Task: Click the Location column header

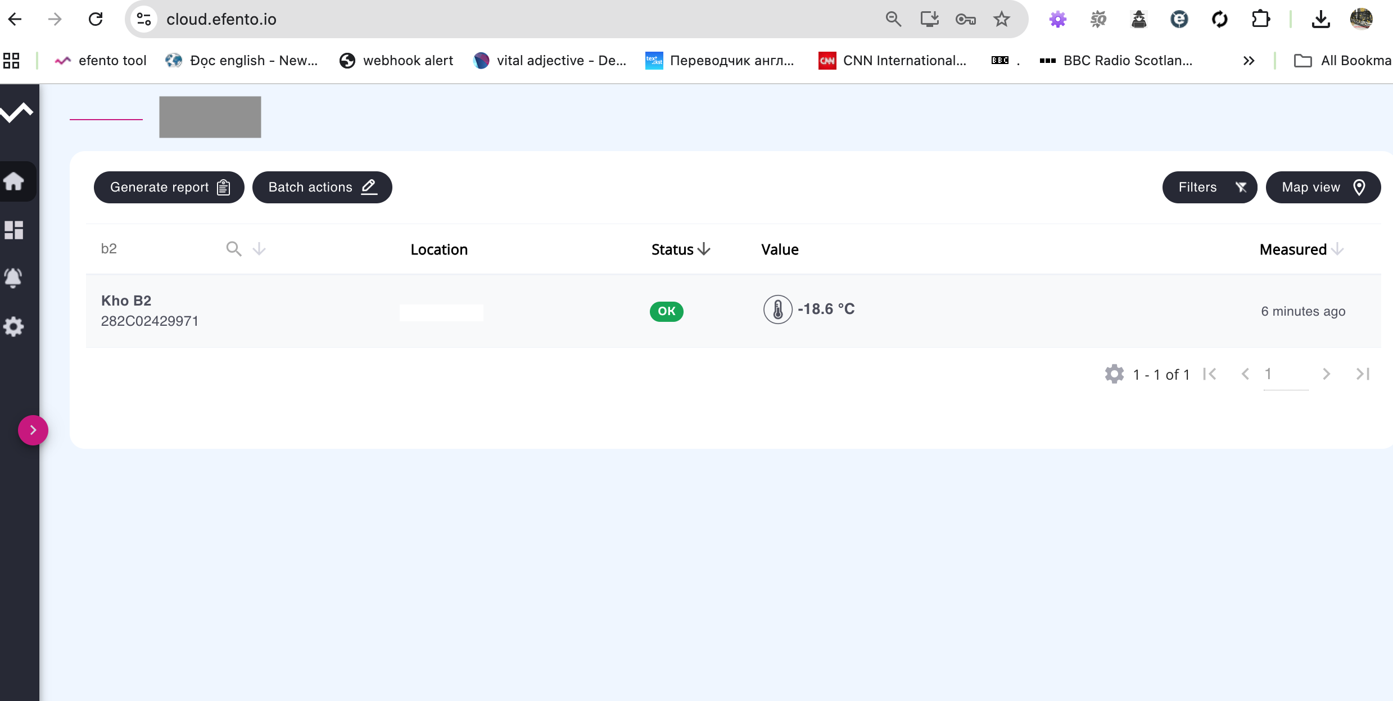Action: pos(439,249)
